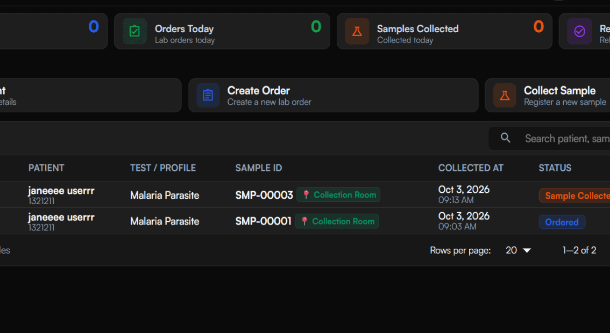
Task: Sort by the COLLECTED AT column header
Action: pyautogui.click(x=471, y=168)
